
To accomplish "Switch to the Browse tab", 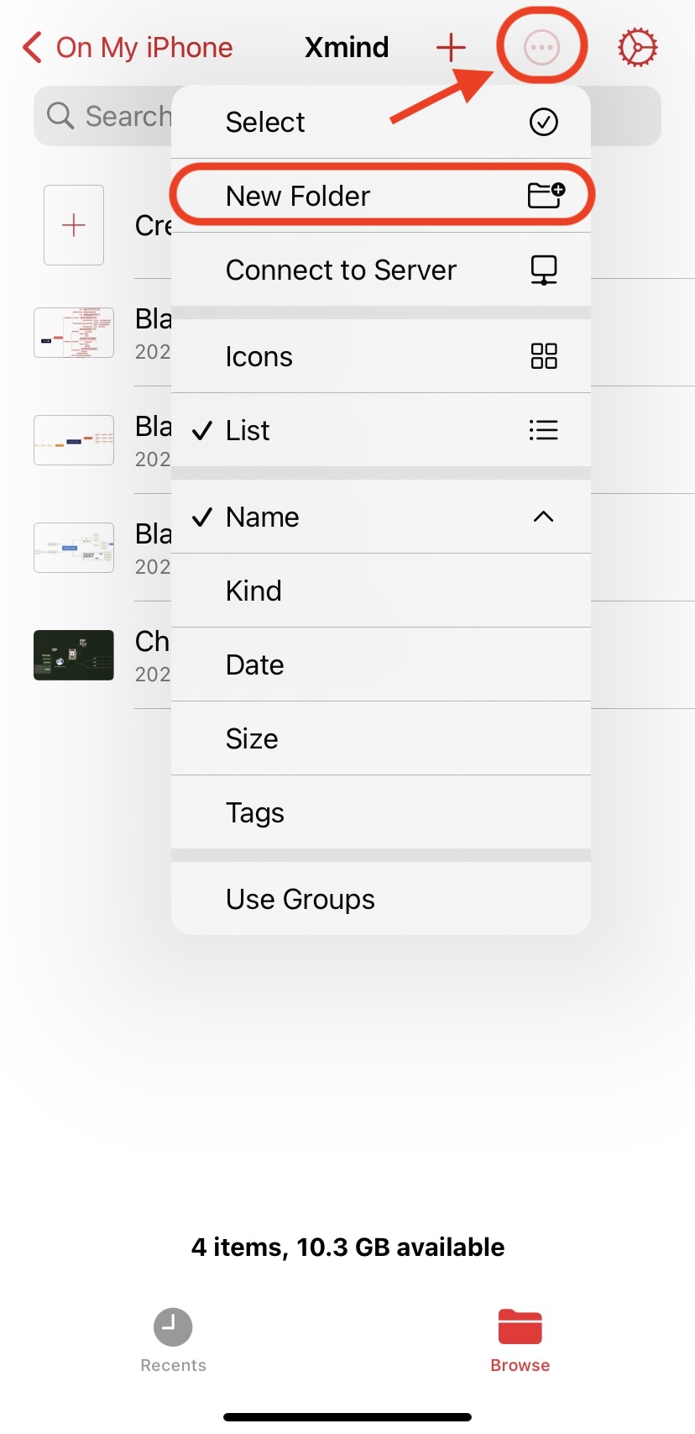I will [520, 1340].
